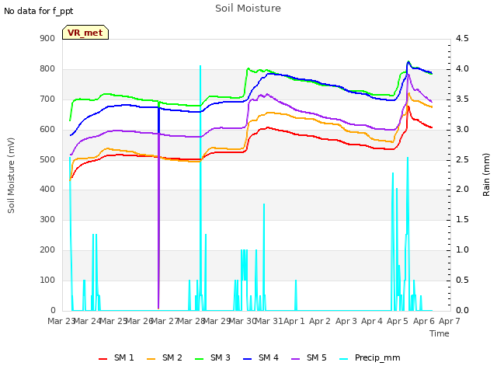497x373 pixels.
Task: Click the orange SM 2 legend swatch
Action: pyautogui.click(x=151, y=359)
